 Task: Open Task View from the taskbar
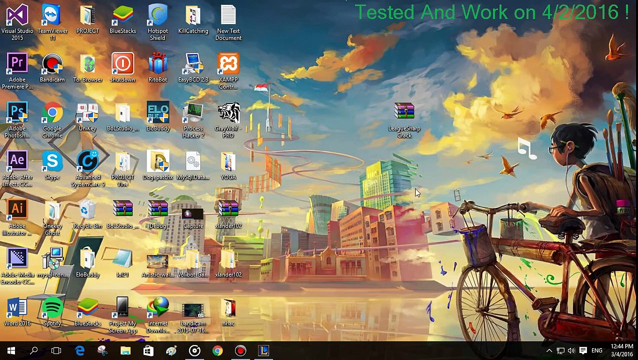pos(56,351)
